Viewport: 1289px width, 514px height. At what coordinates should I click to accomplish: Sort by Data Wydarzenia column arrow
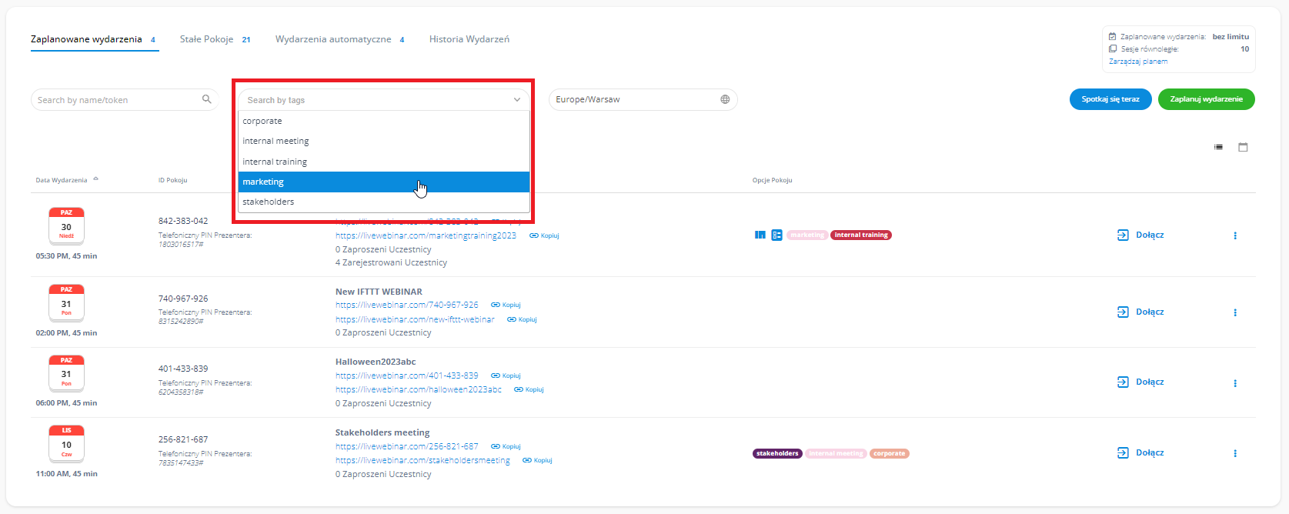point(95,179)
